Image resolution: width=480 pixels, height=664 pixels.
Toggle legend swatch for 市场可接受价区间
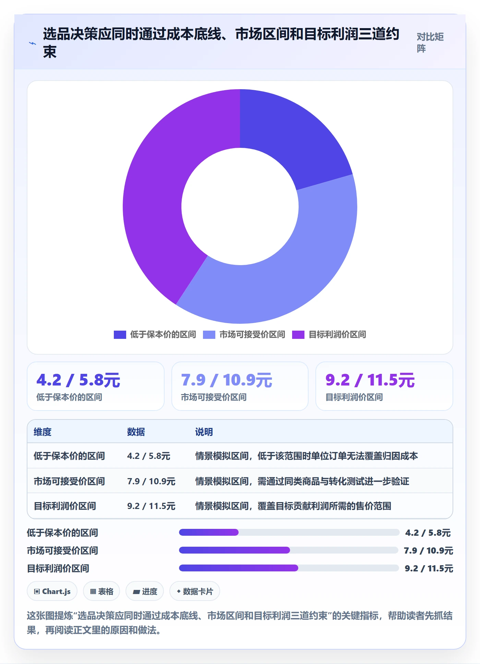click(x=209, y=335)
